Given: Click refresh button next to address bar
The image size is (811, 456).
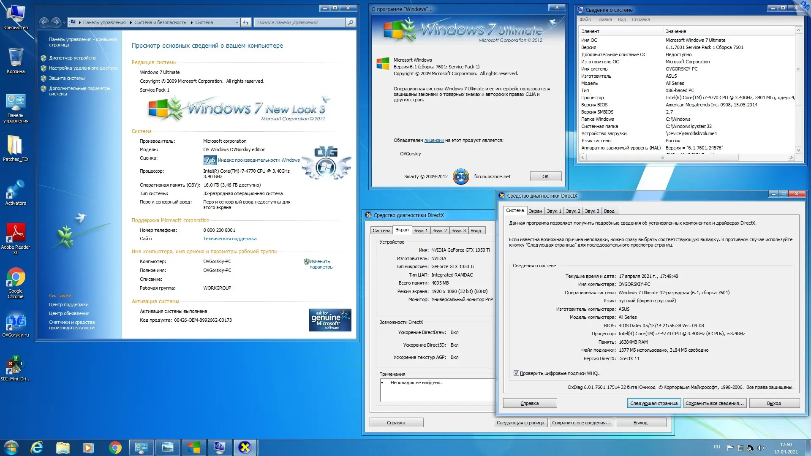Looking at the screenshot, I should pyautogui.click(x=246, y=22).
